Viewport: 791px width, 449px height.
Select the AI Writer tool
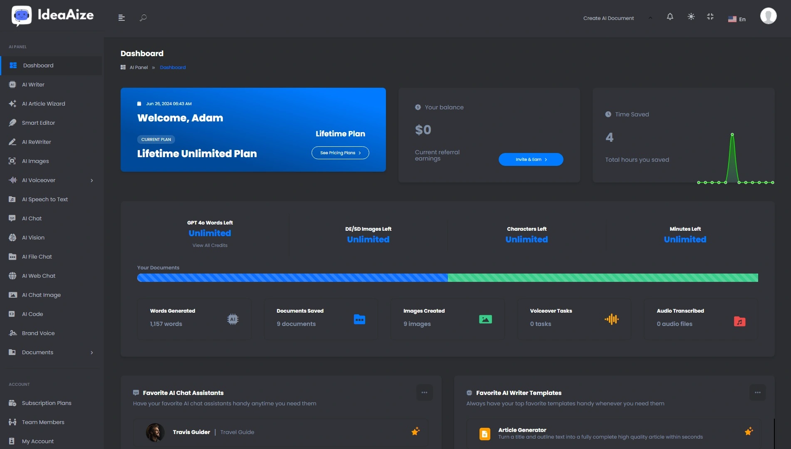pyautogui.click(x=33, y=84)
